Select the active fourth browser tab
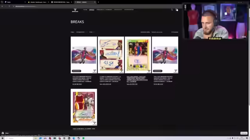250x140 pixels. click(85, 2)
